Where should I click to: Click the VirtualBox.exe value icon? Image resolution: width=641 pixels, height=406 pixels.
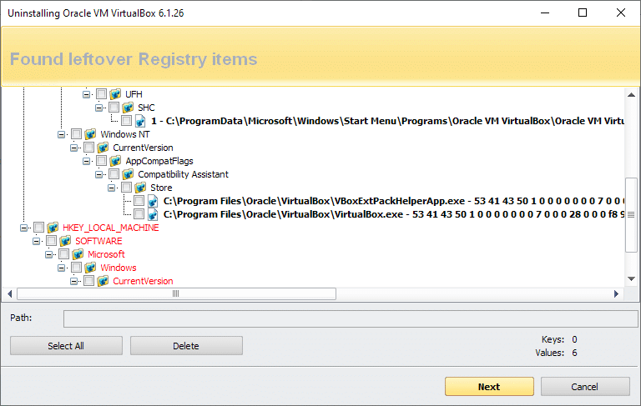153,214
